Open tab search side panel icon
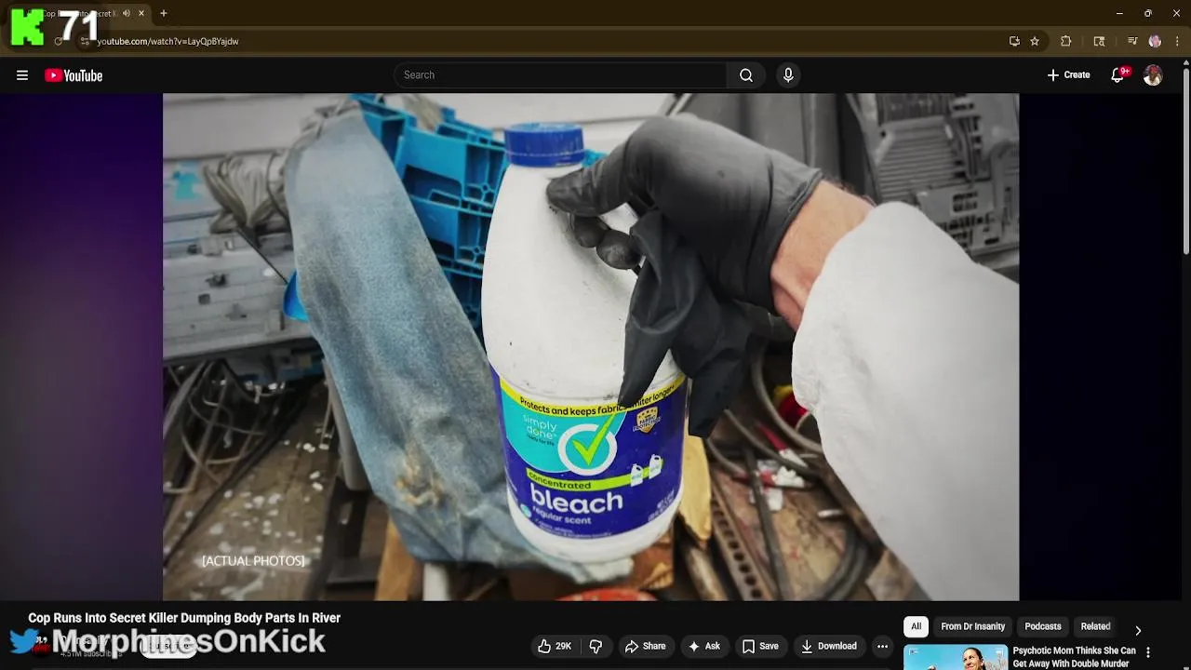This screenshot has width=1191, height=670. tap(1099, 41)
